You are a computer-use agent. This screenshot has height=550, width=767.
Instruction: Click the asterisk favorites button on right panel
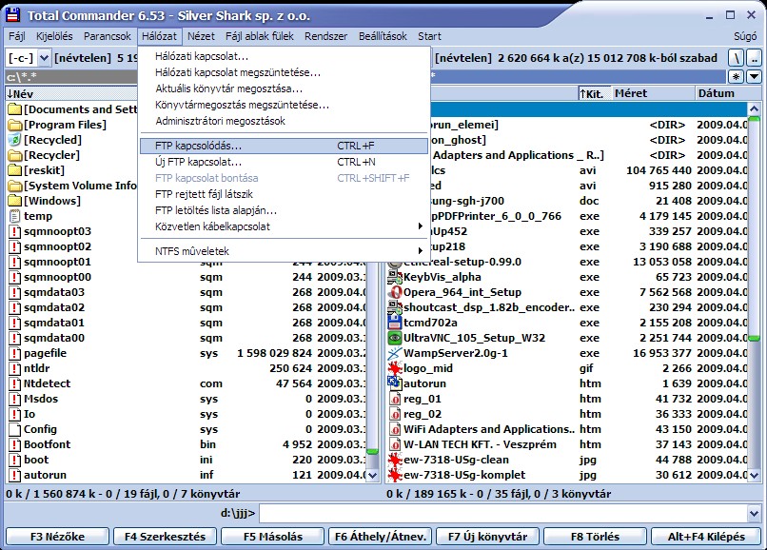pyautogui.click(x=737, y=76)
